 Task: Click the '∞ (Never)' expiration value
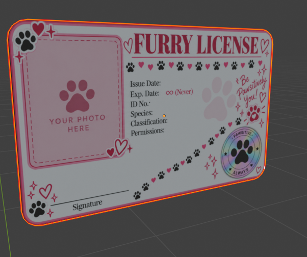(x=180, y=92)
